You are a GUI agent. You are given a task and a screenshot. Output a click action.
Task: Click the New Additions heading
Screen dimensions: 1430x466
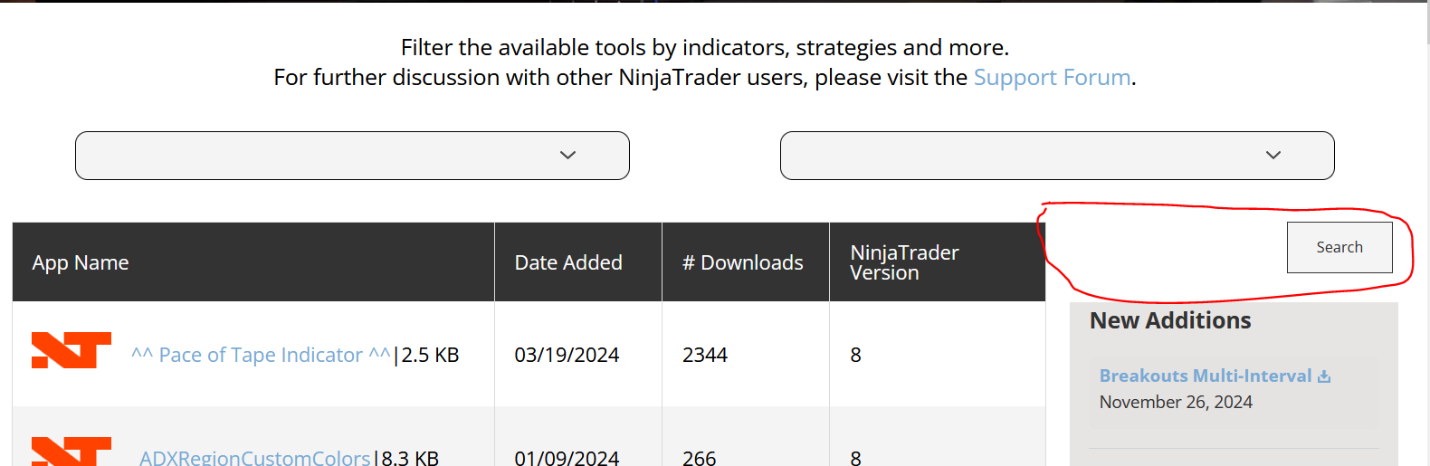1169,320
